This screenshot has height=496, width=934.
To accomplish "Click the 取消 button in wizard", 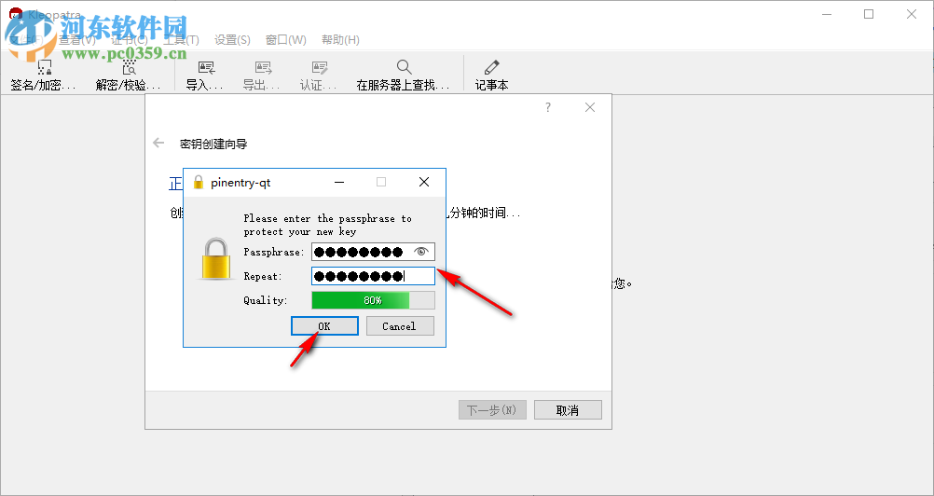I will click(568, 410).
